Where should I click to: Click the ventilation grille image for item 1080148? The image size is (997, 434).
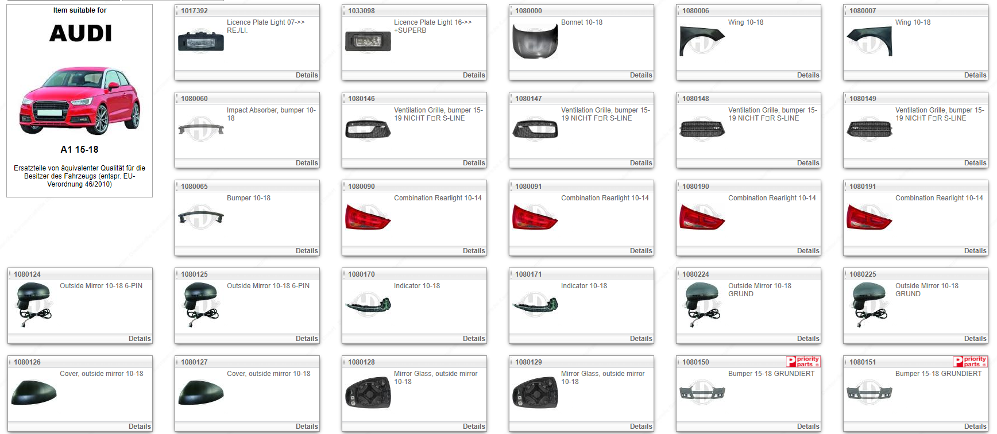[x=702, y=130]
